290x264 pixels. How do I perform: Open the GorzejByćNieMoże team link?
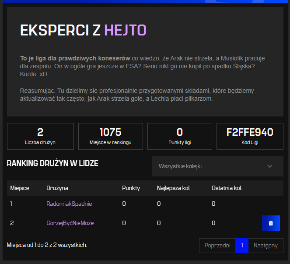pyautogui.click(x=70, y=223)
